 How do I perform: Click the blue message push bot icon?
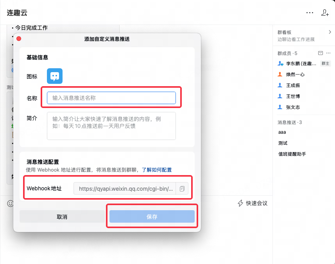(55, 76)
